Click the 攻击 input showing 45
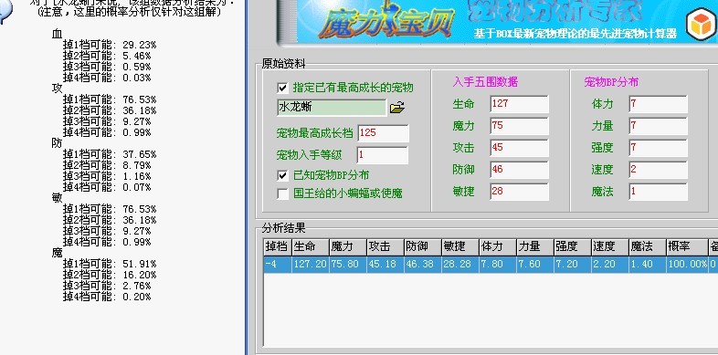The width and height of the screenshot is (718, 355). [519, 148]
